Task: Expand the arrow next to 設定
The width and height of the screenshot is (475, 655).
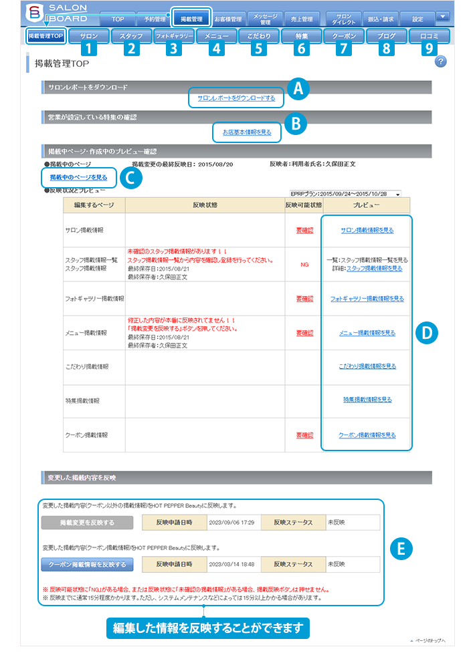Action: pyautogui.click(x=442, y=16)
